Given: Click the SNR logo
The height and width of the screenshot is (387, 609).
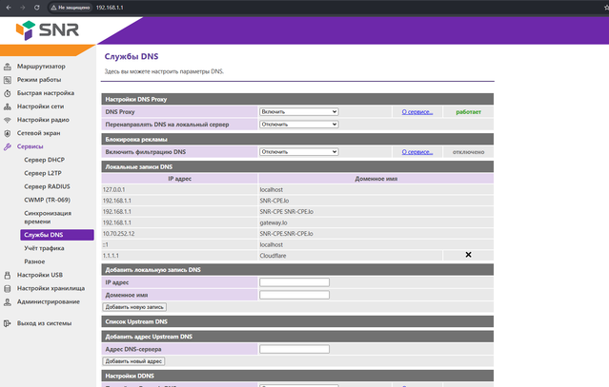Looking at the screenshot, I should 47,29.
